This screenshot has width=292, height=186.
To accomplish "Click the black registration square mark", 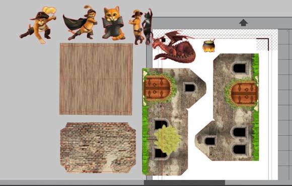I will pyautogui.click(x=163, y=40).
